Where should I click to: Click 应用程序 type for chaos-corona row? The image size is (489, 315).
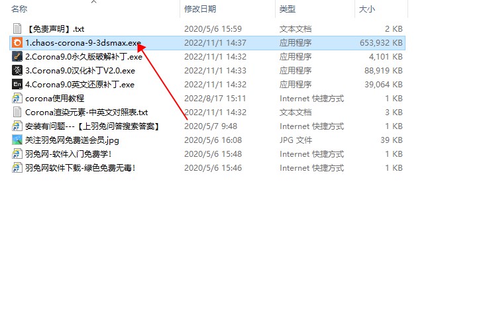(296, 43)
